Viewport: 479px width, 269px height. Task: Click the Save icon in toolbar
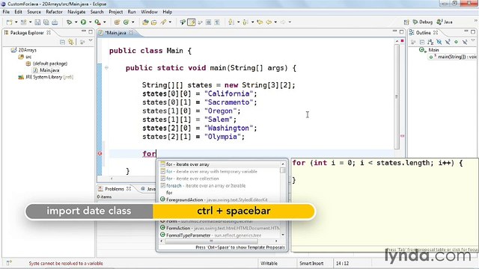37,22
